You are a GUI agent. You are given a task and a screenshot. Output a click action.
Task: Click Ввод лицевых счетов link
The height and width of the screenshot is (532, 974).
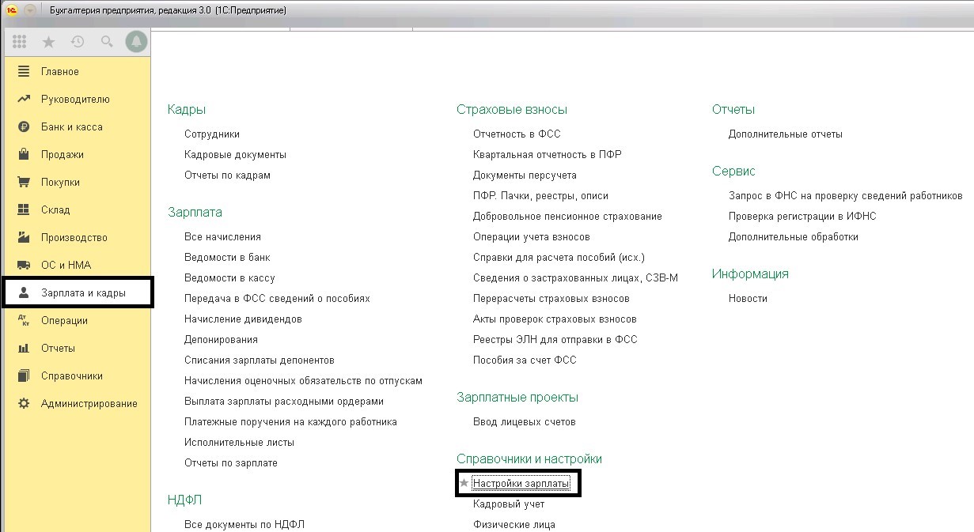click(524, 422)
